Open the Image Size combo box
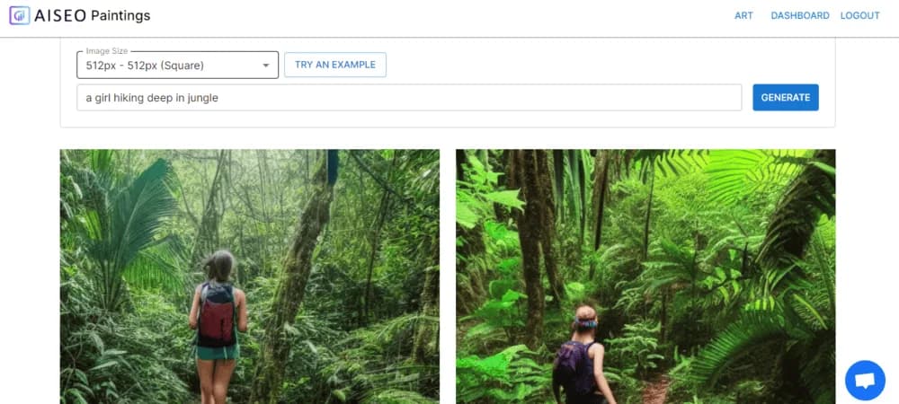 [178, 66]
